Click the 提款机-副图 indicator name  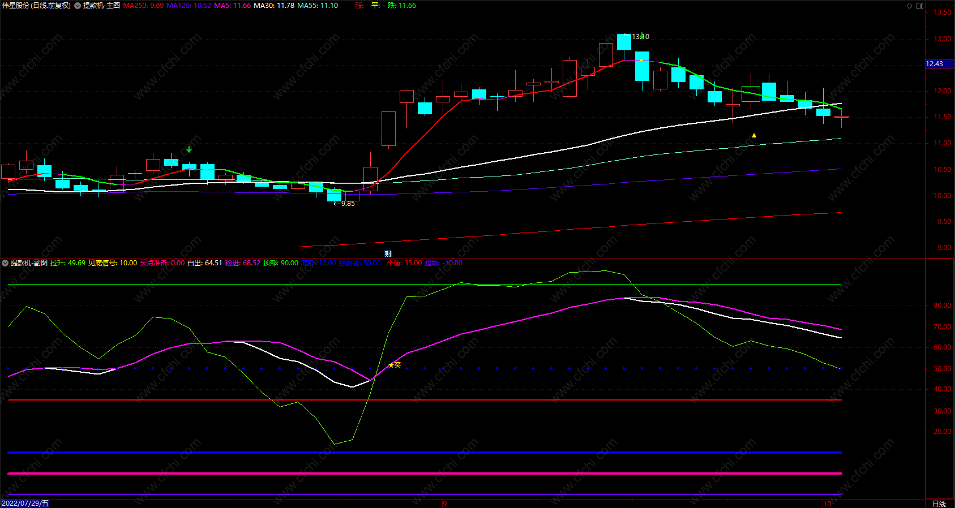tap(29, 263)
